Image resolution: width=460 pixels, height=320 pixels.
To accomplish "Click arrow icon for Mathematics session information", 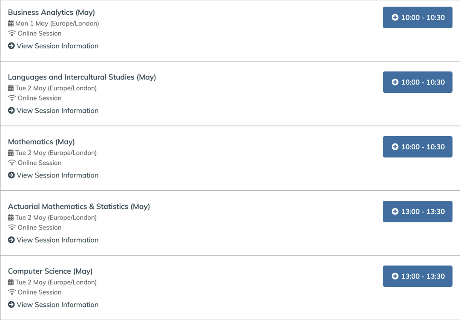I will (x=11, y=175).
